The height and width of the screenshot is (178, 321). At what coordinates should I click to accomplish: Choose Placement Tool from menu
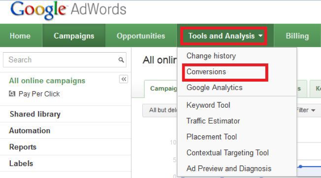pyautogui.click(x=212, y=137)
